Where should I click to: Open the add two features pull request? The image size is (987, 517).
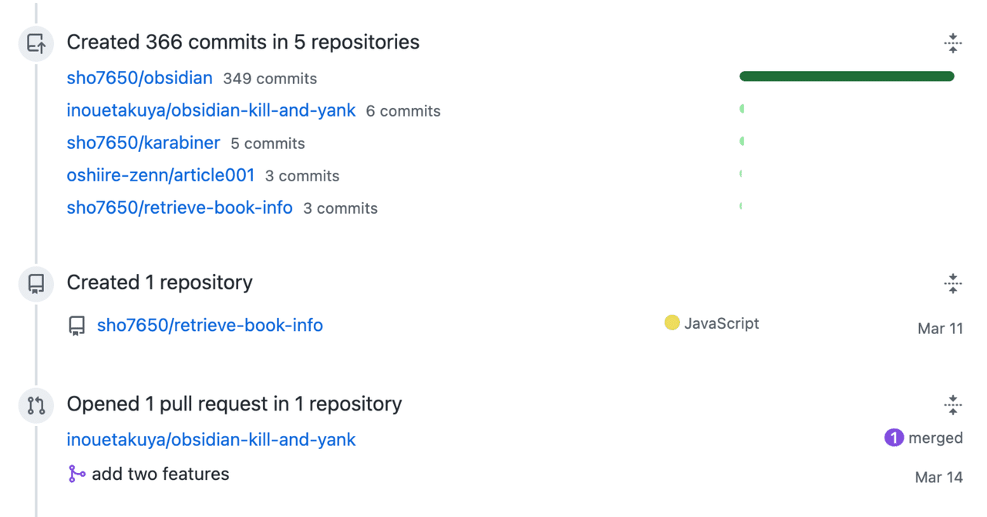160,473
